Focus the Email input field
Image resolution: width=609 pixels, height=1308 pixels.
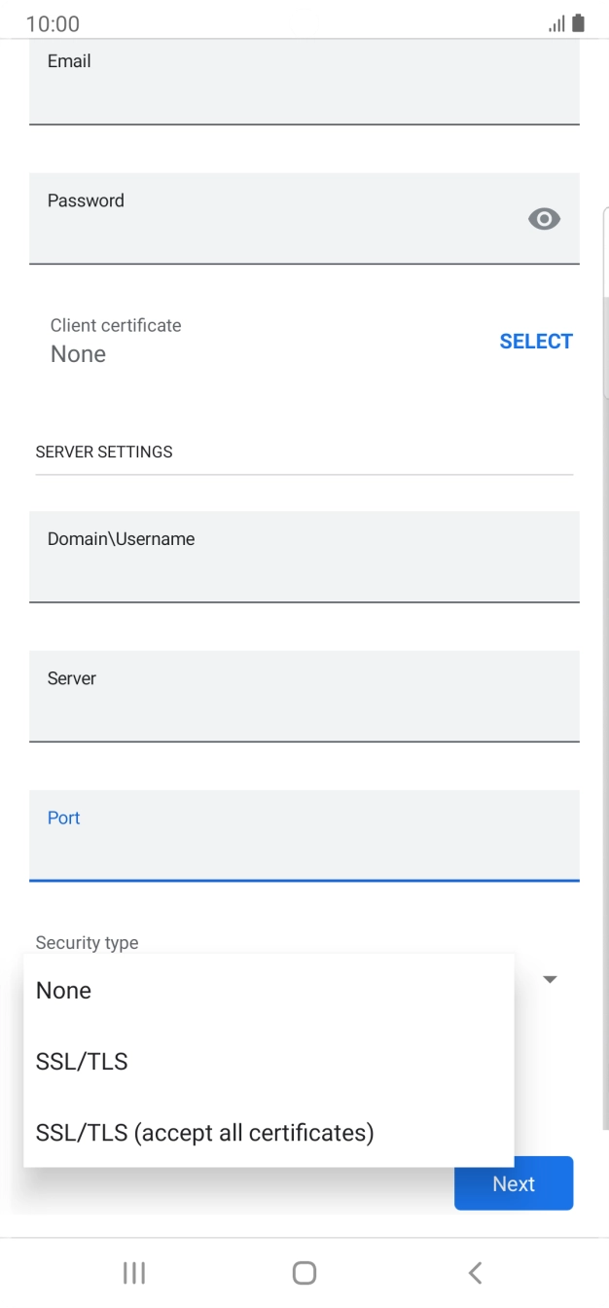pos(304,83)
